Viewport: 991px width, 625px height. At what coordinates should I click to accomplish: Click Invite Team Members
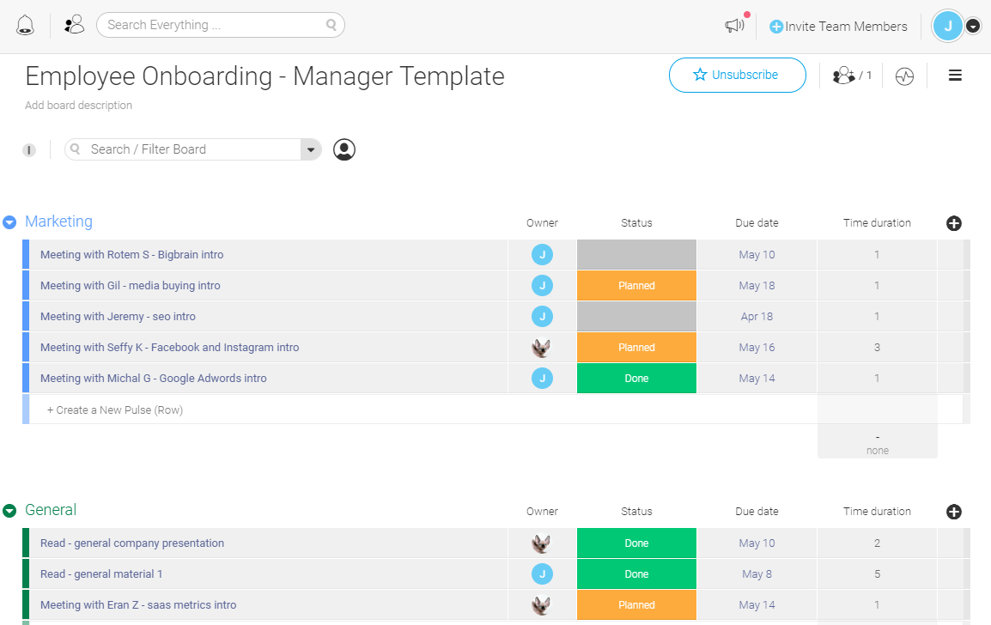pyautogui.click(x=838, y=27)
